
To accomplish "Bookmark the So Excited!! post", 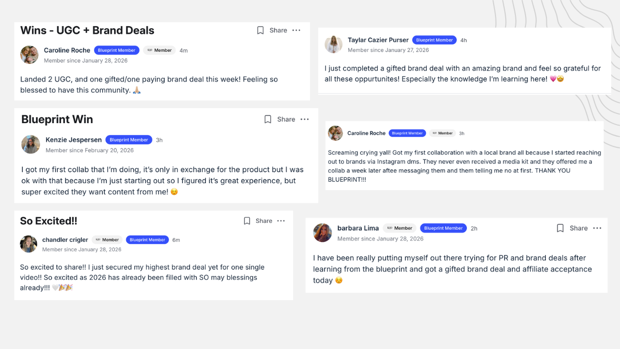I will pos(247,221).
